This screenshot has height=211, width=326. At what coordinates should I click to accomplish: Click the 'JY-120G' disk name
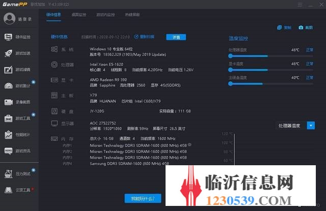[97, 111]
